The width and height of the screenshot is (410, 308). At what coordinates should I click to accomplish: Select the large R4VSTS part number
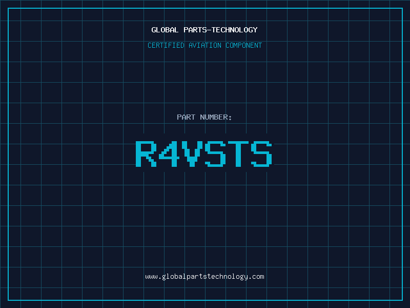tap(203, 153)
